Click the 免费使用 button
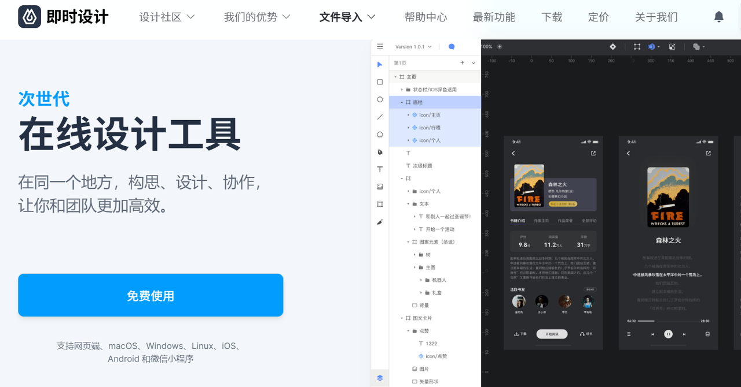 click(151, 295)
